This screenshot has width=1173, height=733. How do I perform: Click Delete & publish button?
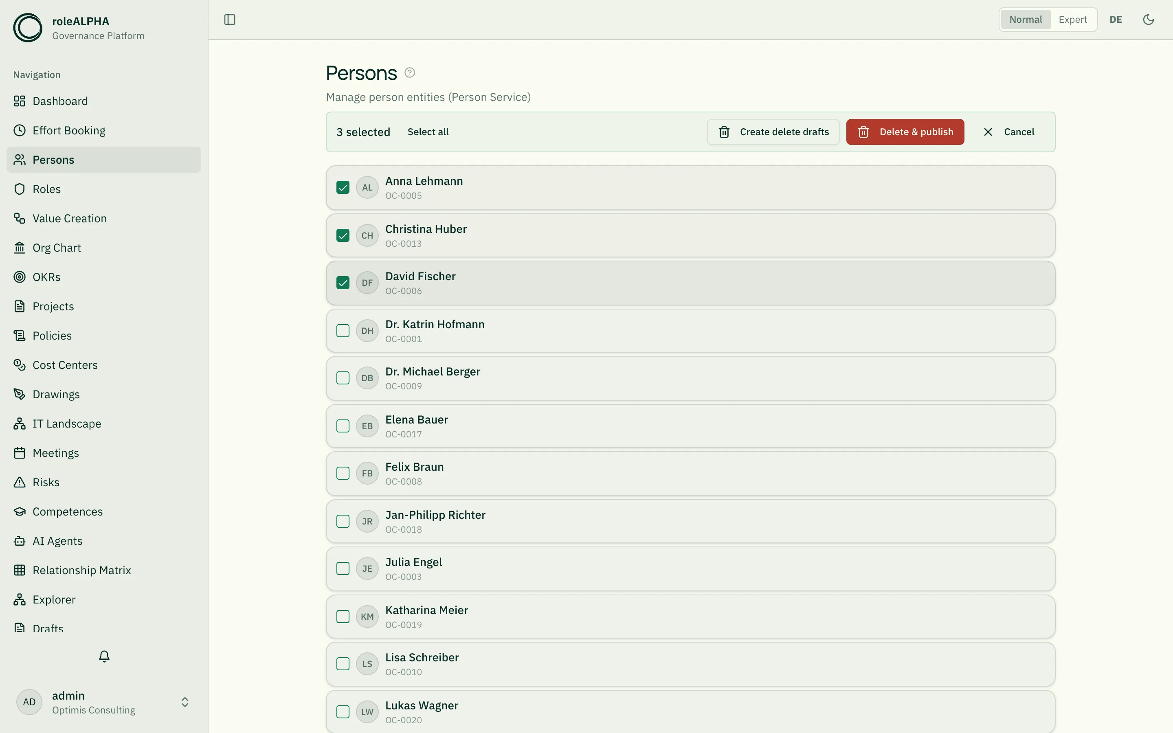pos(905,132)
